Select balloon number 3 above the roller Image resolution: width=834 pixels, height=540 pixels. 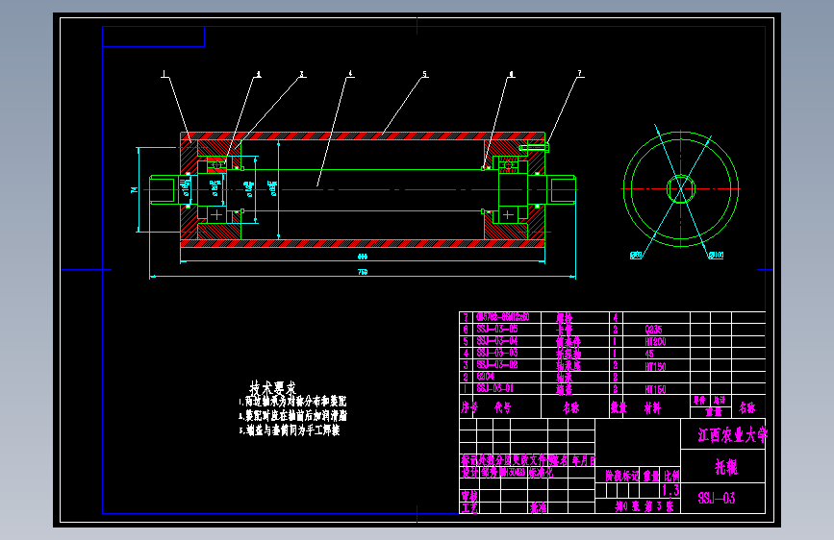tap(302, 74)
